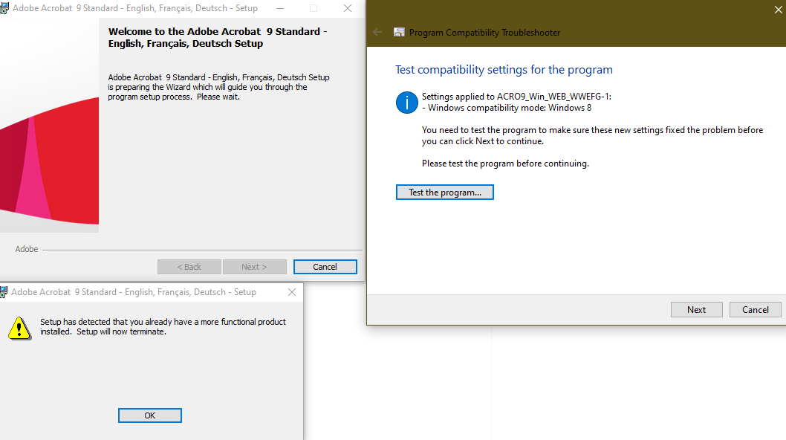
Task: Click the Test the program... button
Action: click(444, 192)
